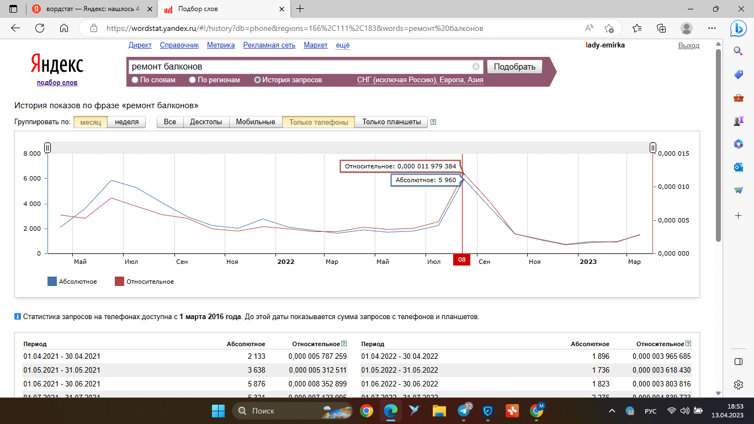
Task: Click the help icon next to Только планшеты
Action: [x=433, y=122]
